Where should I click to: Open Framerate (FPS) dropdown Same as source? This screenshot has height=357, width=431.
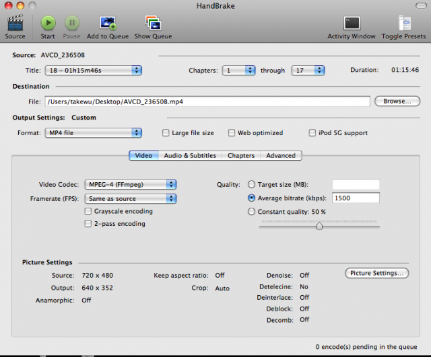[131, 198]
